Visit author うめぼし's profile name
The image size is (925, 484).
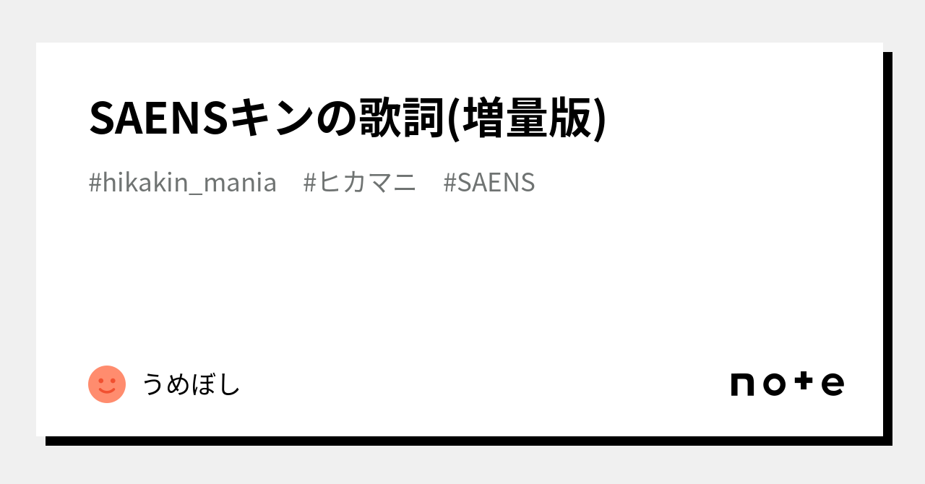point(191,384)
